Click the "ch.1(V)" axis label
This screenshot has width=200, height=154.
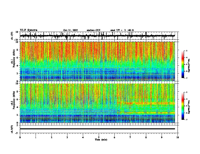pos(12,36)
